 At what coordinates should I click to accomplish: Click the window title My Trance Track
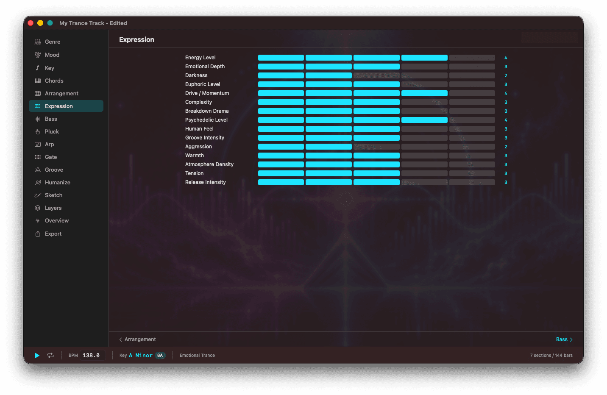(93, 23)
